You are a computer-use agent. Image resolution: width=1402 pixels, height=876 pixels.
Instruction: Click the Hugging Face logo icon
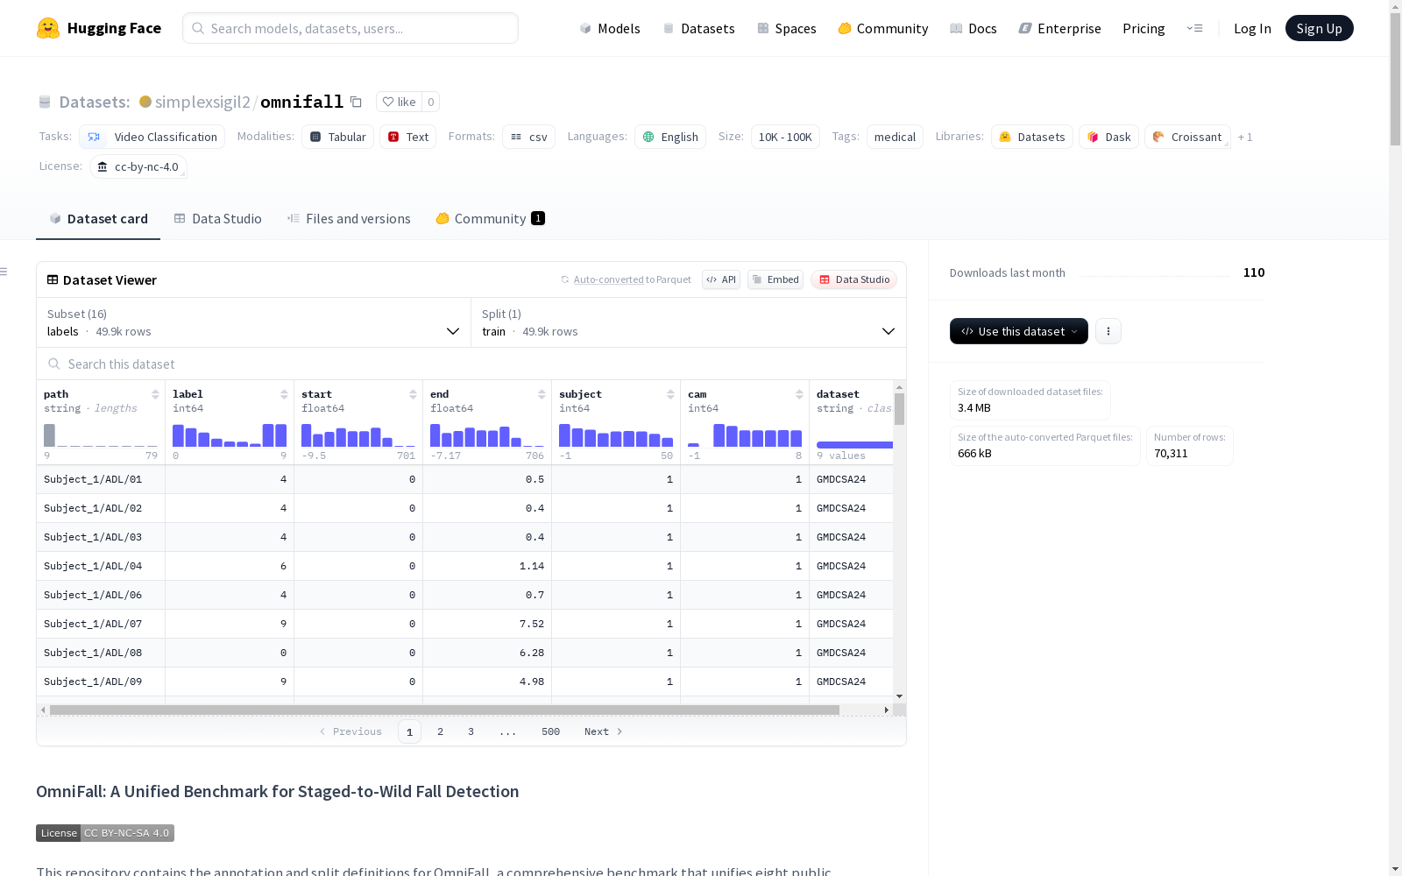point(48,28)
